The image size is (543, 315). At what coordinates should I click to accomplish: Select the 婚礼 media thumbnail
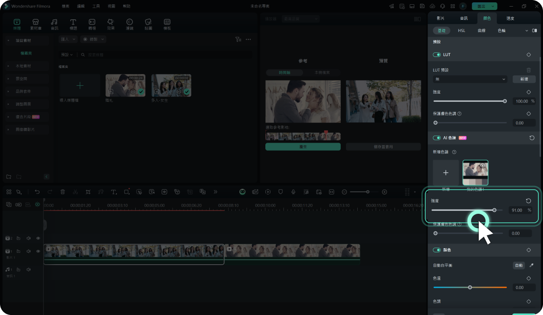[125, 85]
